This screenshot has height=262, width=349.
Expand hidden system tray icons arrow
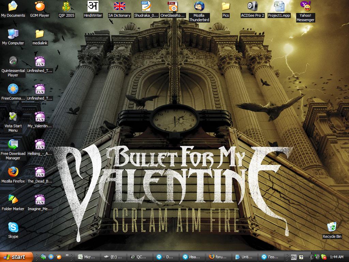311,257
